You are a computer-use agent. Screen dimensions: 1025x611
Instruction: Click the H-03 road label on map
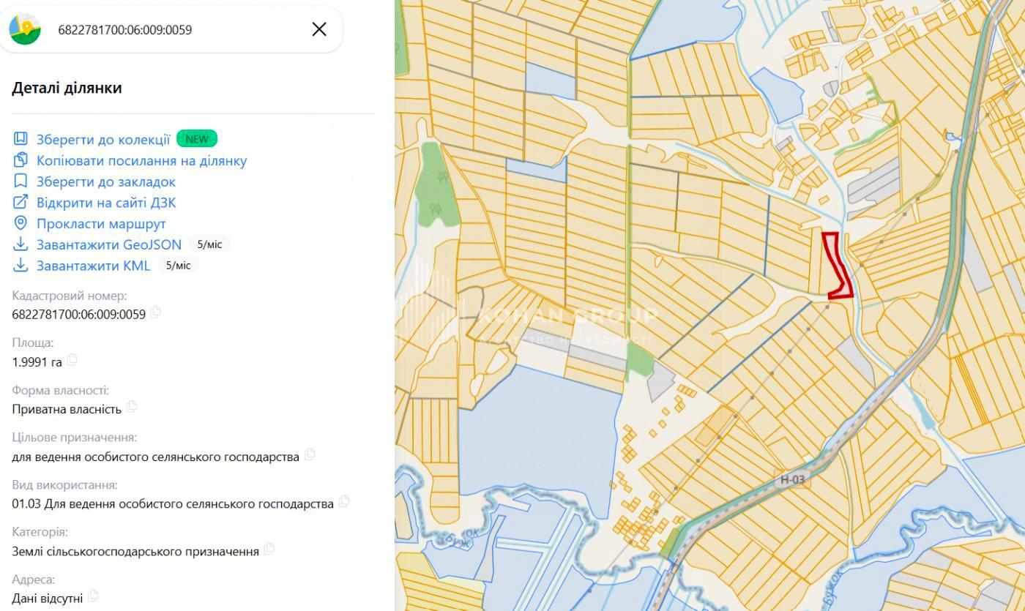(791, 480)
